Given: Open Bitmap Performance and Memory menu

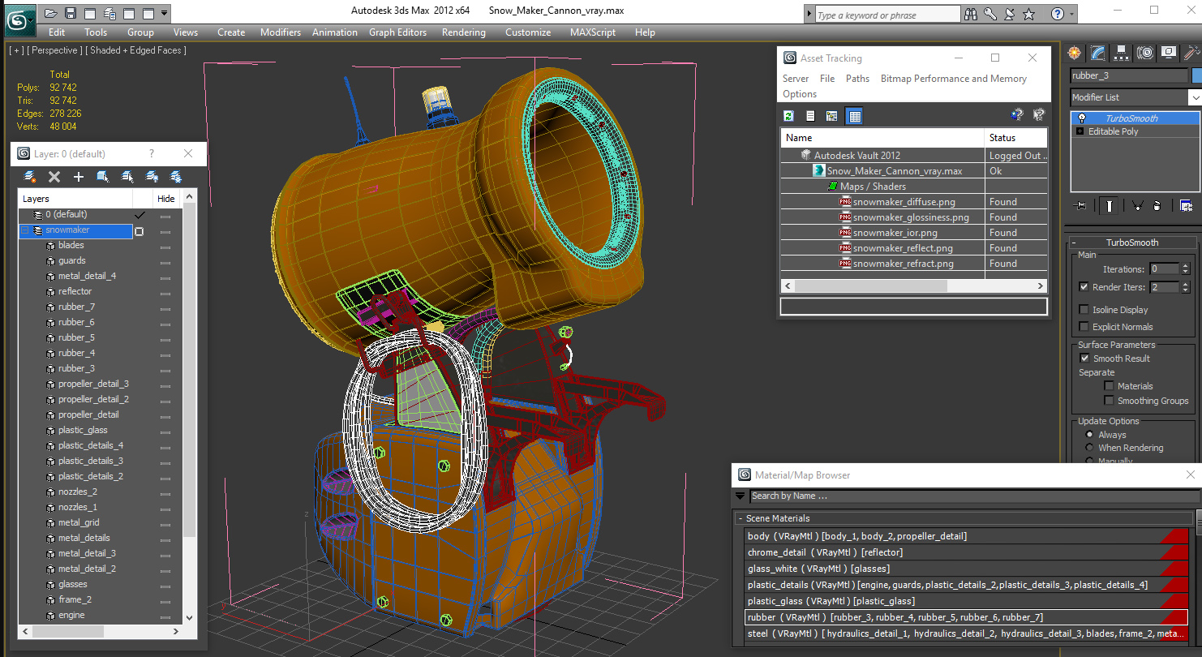Looking at the screenshot, I should pos(954,79).
